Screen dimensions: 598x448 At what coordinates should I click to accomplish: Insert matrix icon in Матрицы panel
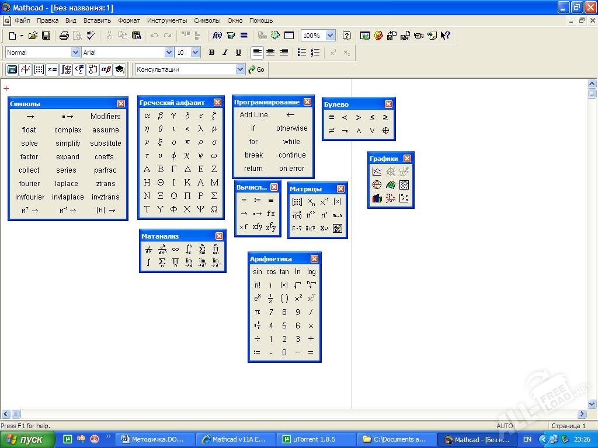(297, 202)
